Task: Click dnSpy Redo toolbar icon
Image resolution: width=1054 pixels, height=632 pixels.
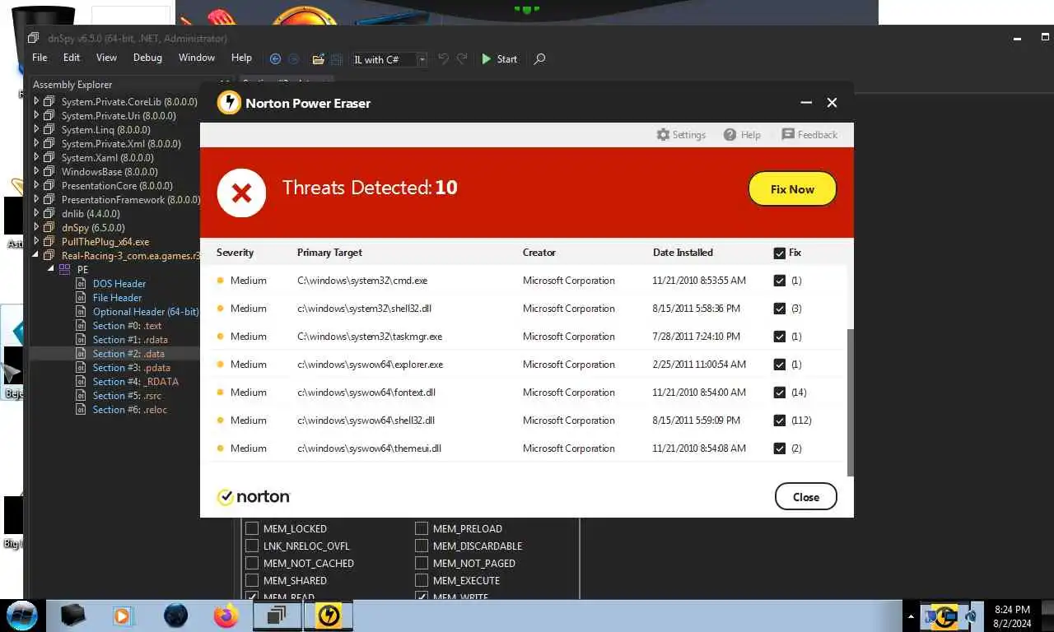Action: [462, 59]
